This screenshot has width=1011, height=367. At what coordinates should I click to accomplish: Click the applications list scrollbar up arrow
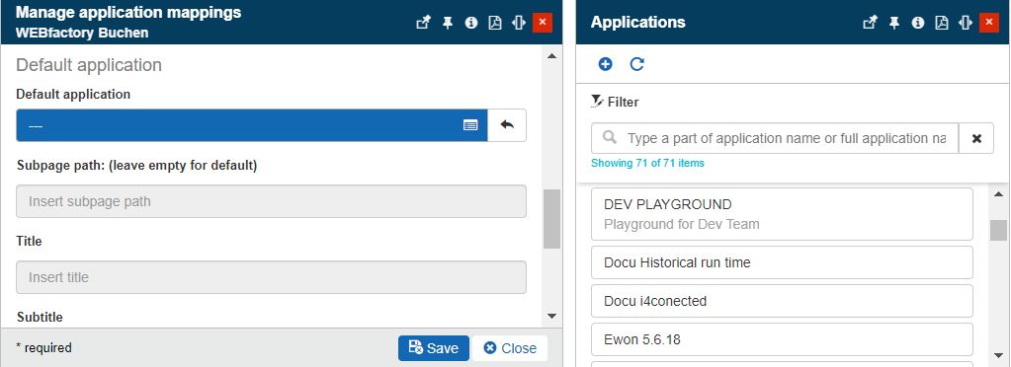[998, 193]
